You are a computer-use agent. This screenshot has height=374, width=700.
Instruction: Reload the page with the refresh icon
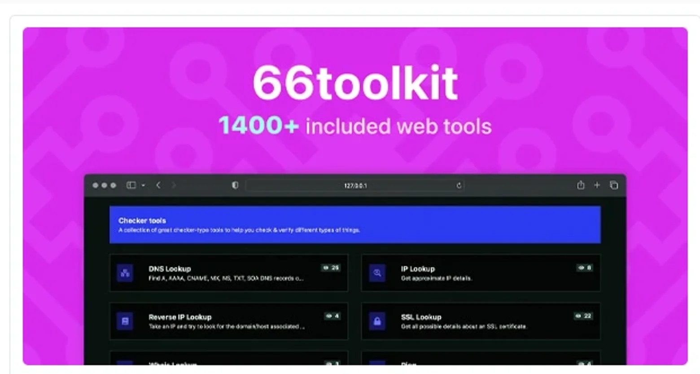(x=459, y=185)
